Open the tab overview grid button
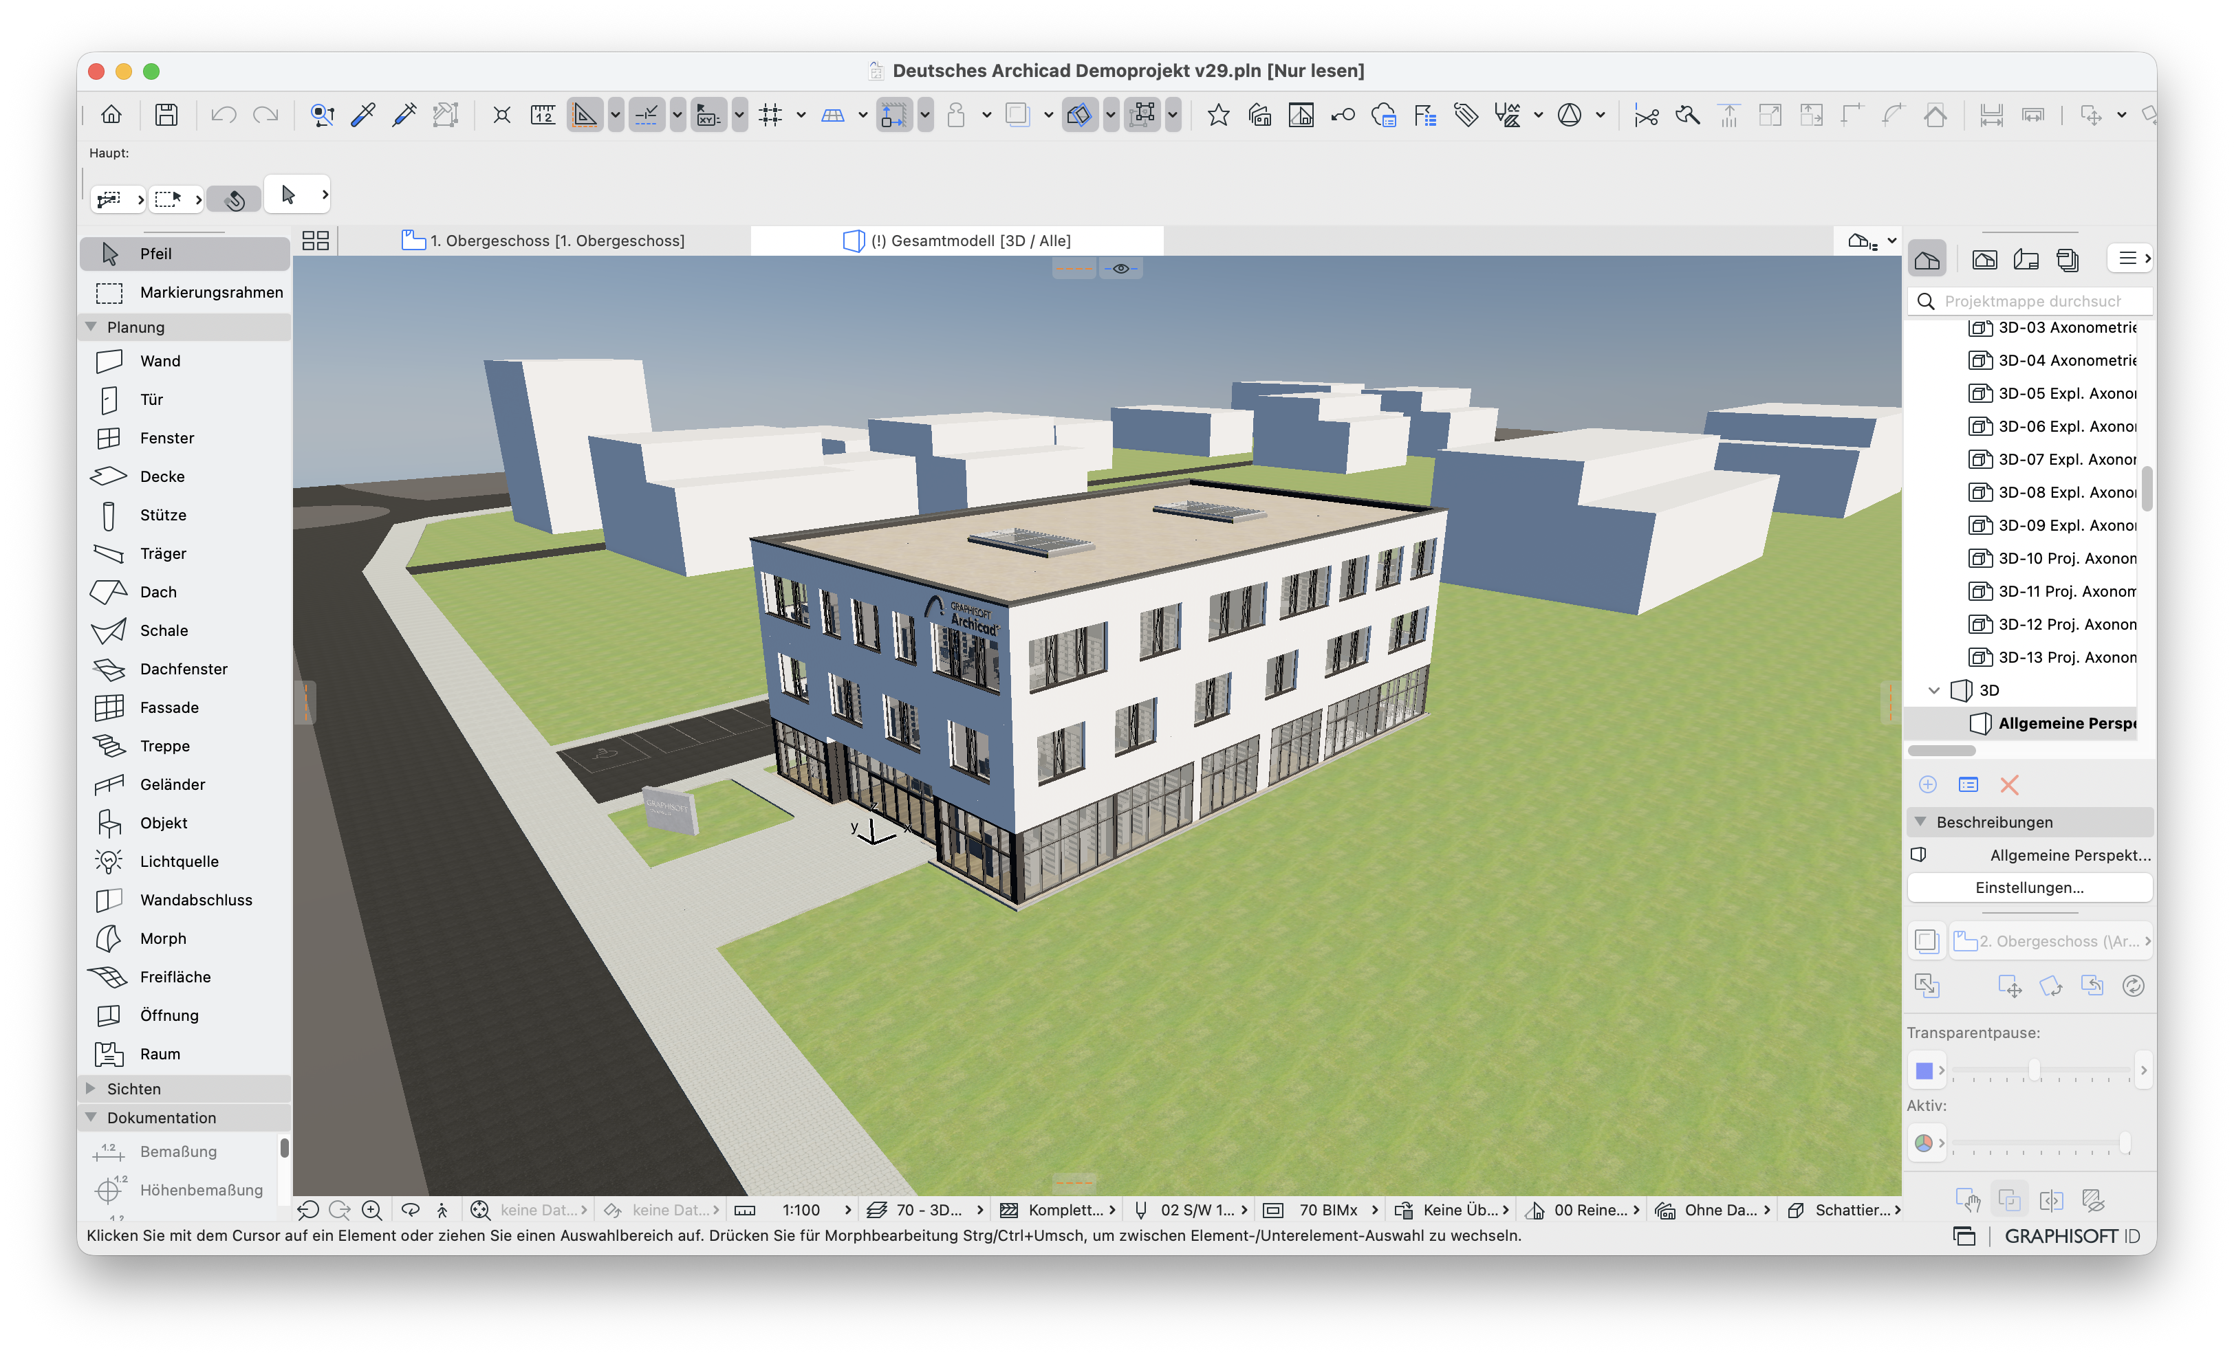 (316, 240)
